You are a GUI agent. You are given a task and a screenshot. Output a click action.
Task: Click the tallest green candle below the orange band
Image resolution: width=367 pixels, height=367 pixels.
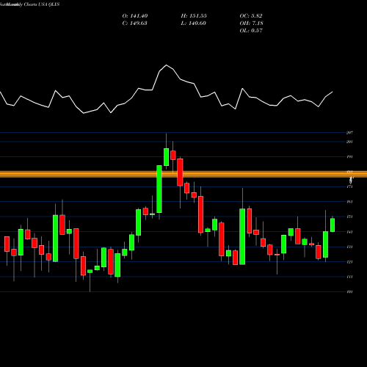[242, 236]
